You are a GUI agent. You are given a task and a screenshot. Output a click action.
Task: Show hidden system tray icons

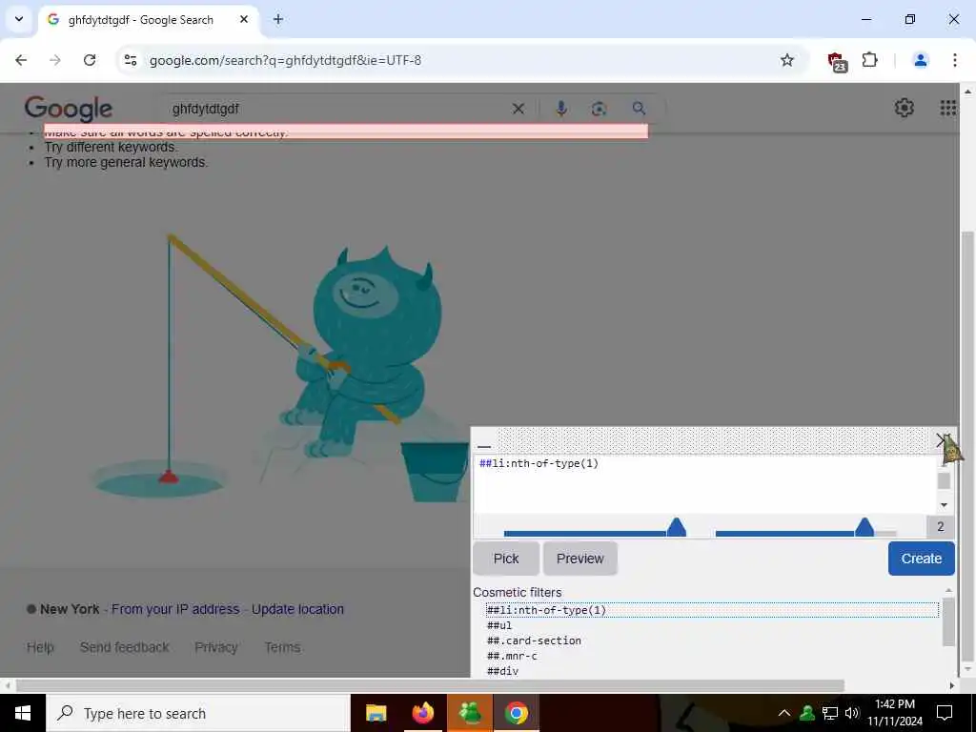coord(784,713)
